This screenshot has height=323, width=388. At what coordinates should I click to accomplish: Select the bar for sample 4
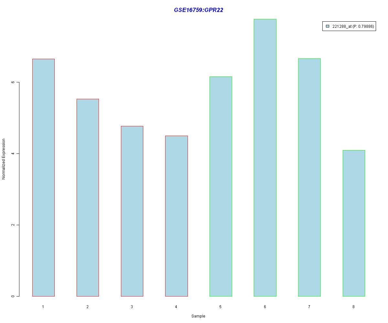point(177,216)
